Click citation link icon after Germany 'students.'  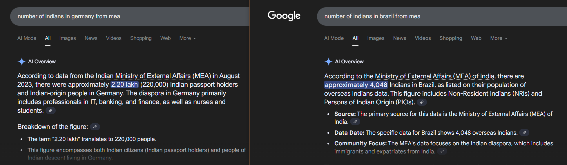[x=50, y=111]
